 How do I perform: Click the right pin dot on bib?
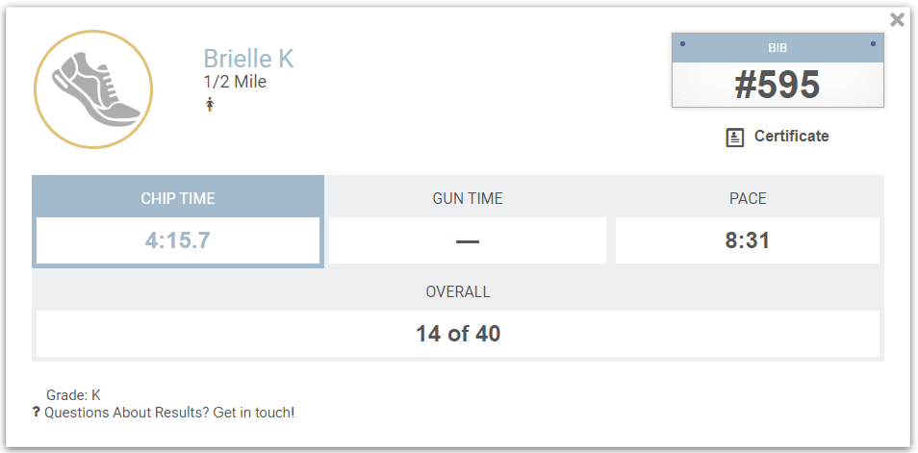pos(873,44)
